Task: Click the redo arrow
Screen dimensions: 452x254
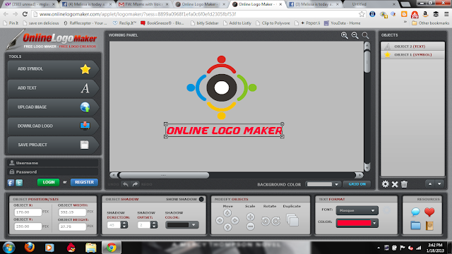Action: [135, 184]
